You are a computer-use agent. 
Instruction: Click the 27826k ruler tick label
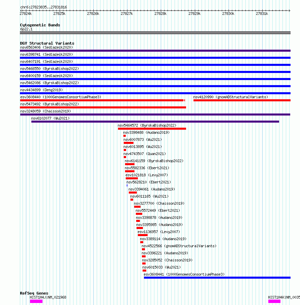click(x=93, y=14)
